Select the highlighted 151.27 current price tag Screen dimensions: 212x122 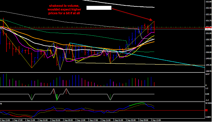[208, 29]
